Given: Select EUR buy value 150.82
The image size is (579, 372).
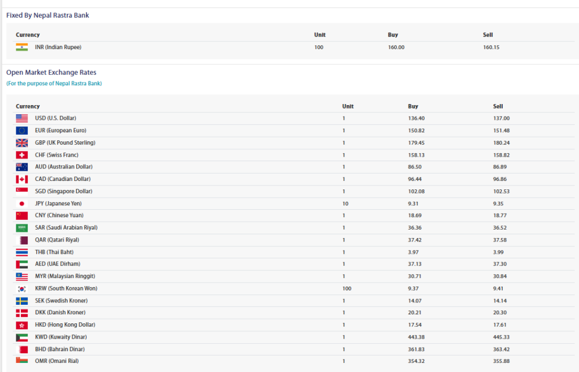Looking at the screenshot, I should (x=416, y=130).
